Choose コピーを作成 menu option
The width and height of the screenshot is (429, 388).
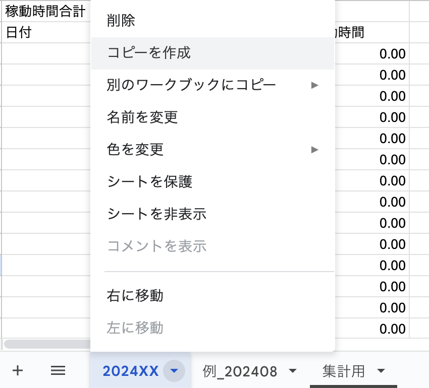pyautogui.click(x=149, y=52)
